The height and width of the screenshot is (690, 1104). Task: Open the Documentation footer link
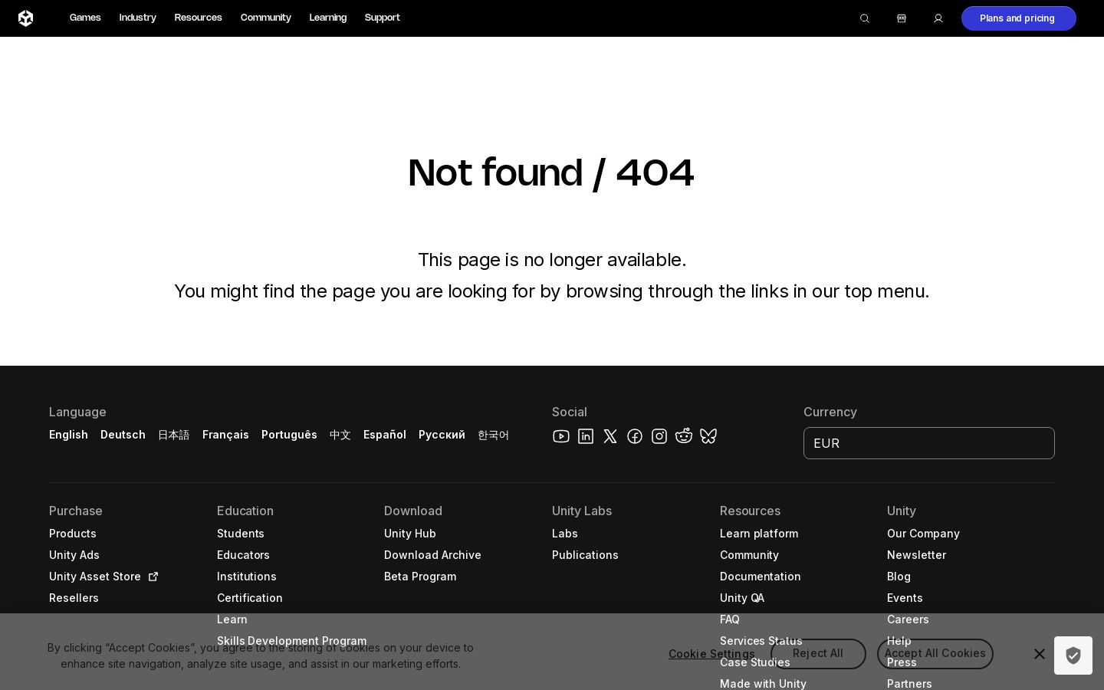coord(761,577)
